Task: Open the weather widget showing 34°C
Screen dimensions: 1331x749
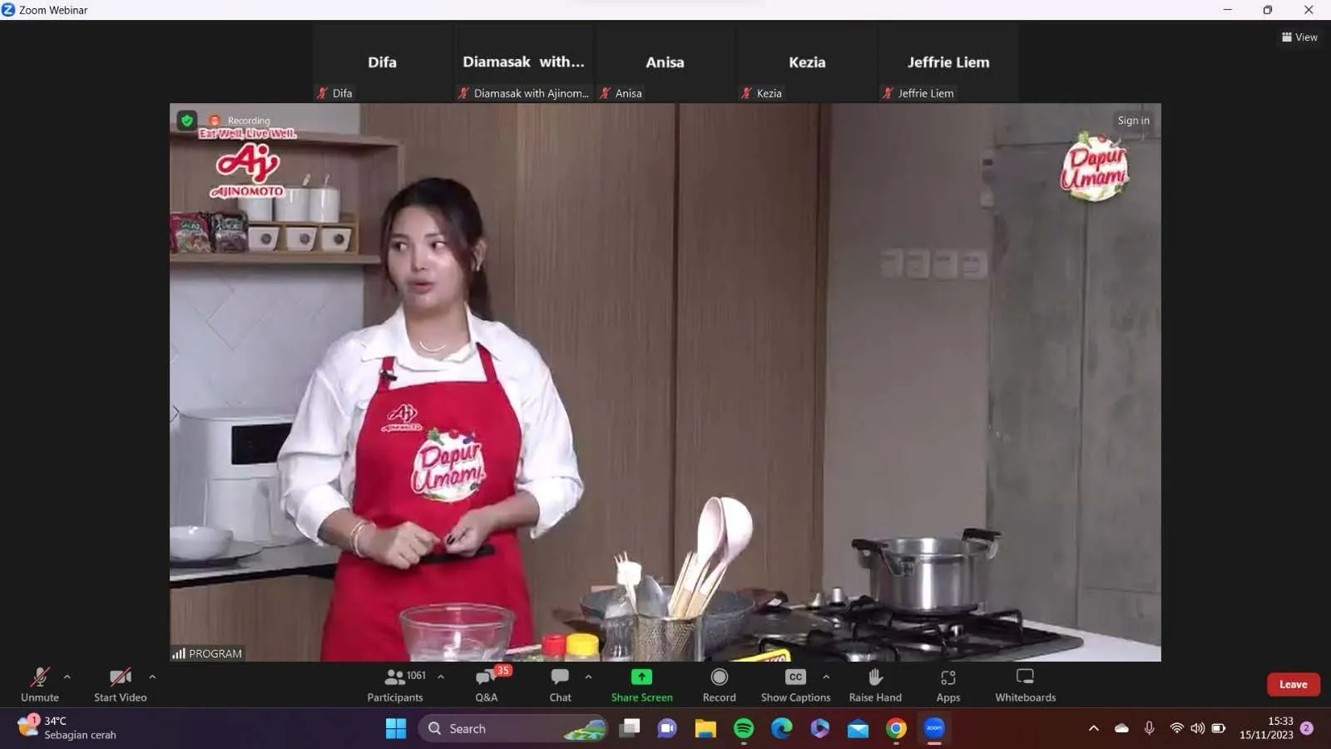Action: click(68, 728)
